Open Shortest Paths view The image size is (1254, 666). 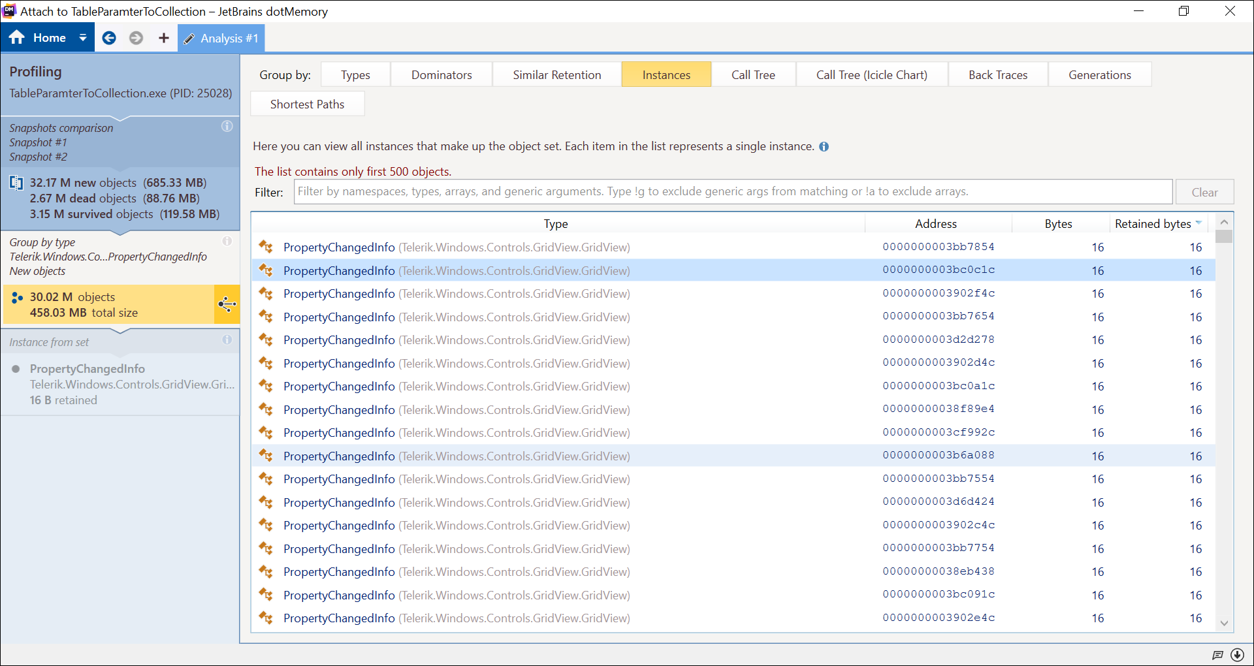307,104
